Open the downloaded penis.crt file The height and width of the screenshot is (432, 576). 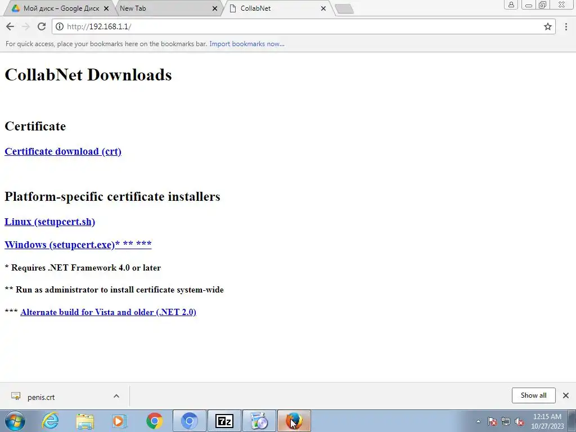tap(40, 397)
